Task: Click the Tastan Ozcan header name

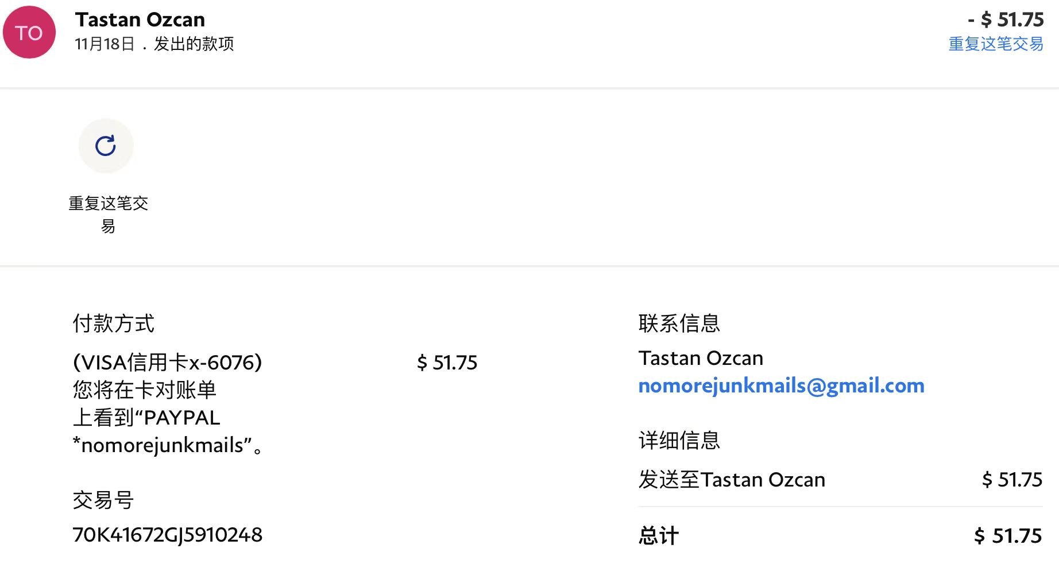Action: point(140,20)
